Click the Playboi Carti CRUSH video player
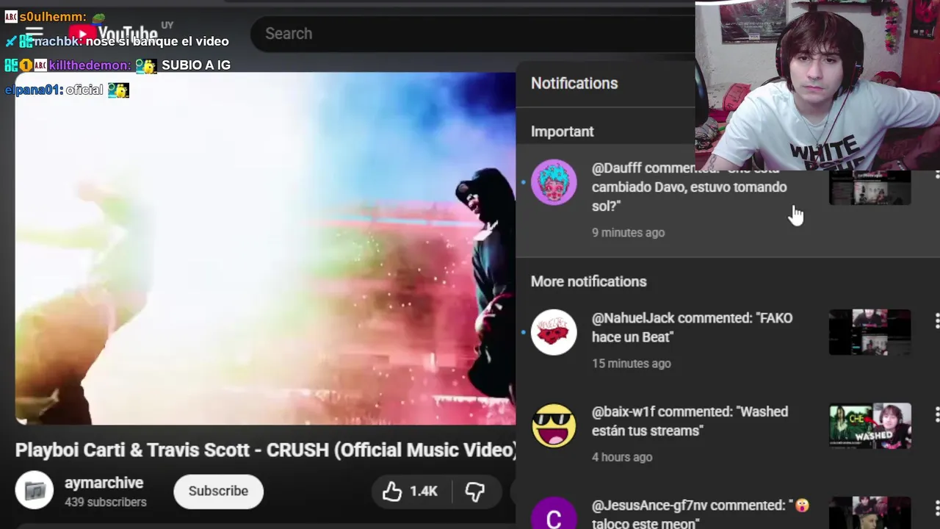 265,248
